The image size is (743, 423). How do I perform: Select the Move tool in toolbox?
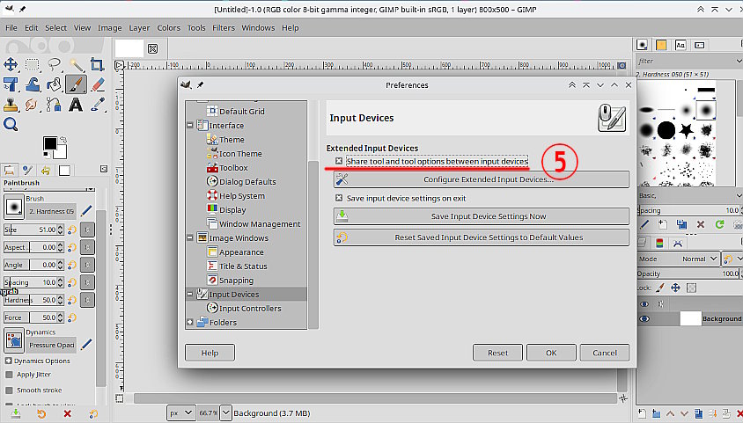[x=11, y=64]
